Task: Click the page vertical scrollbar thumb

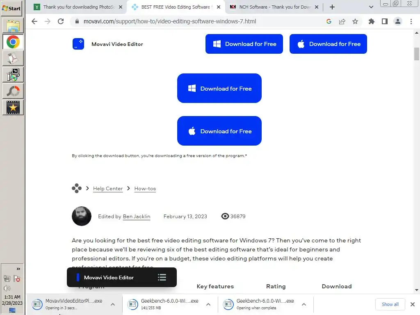Action: 417,54
